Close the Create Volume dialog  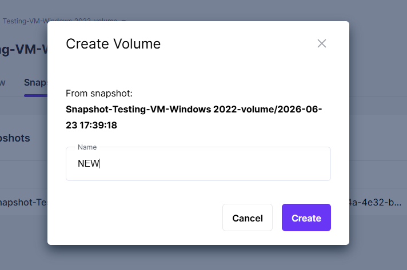322,43
